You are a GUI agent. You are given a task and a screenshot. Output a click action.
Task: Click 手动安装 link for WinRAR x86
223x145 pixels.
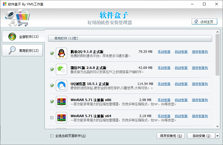point(164,100)
